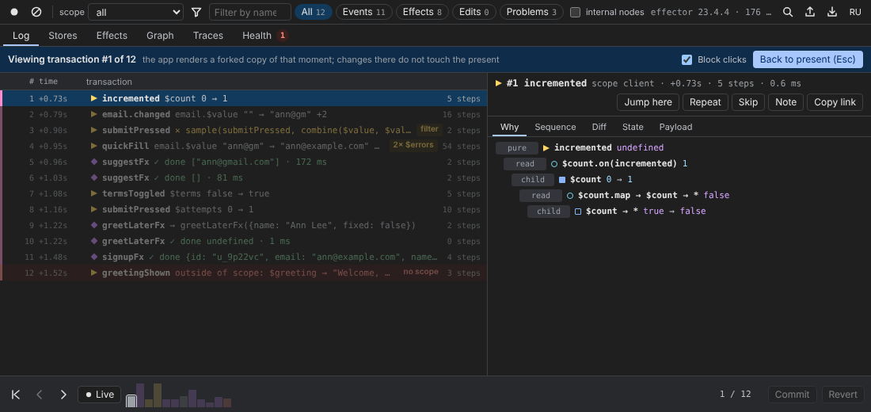
Task: Switch to the Payload tab
Action: 675,127
